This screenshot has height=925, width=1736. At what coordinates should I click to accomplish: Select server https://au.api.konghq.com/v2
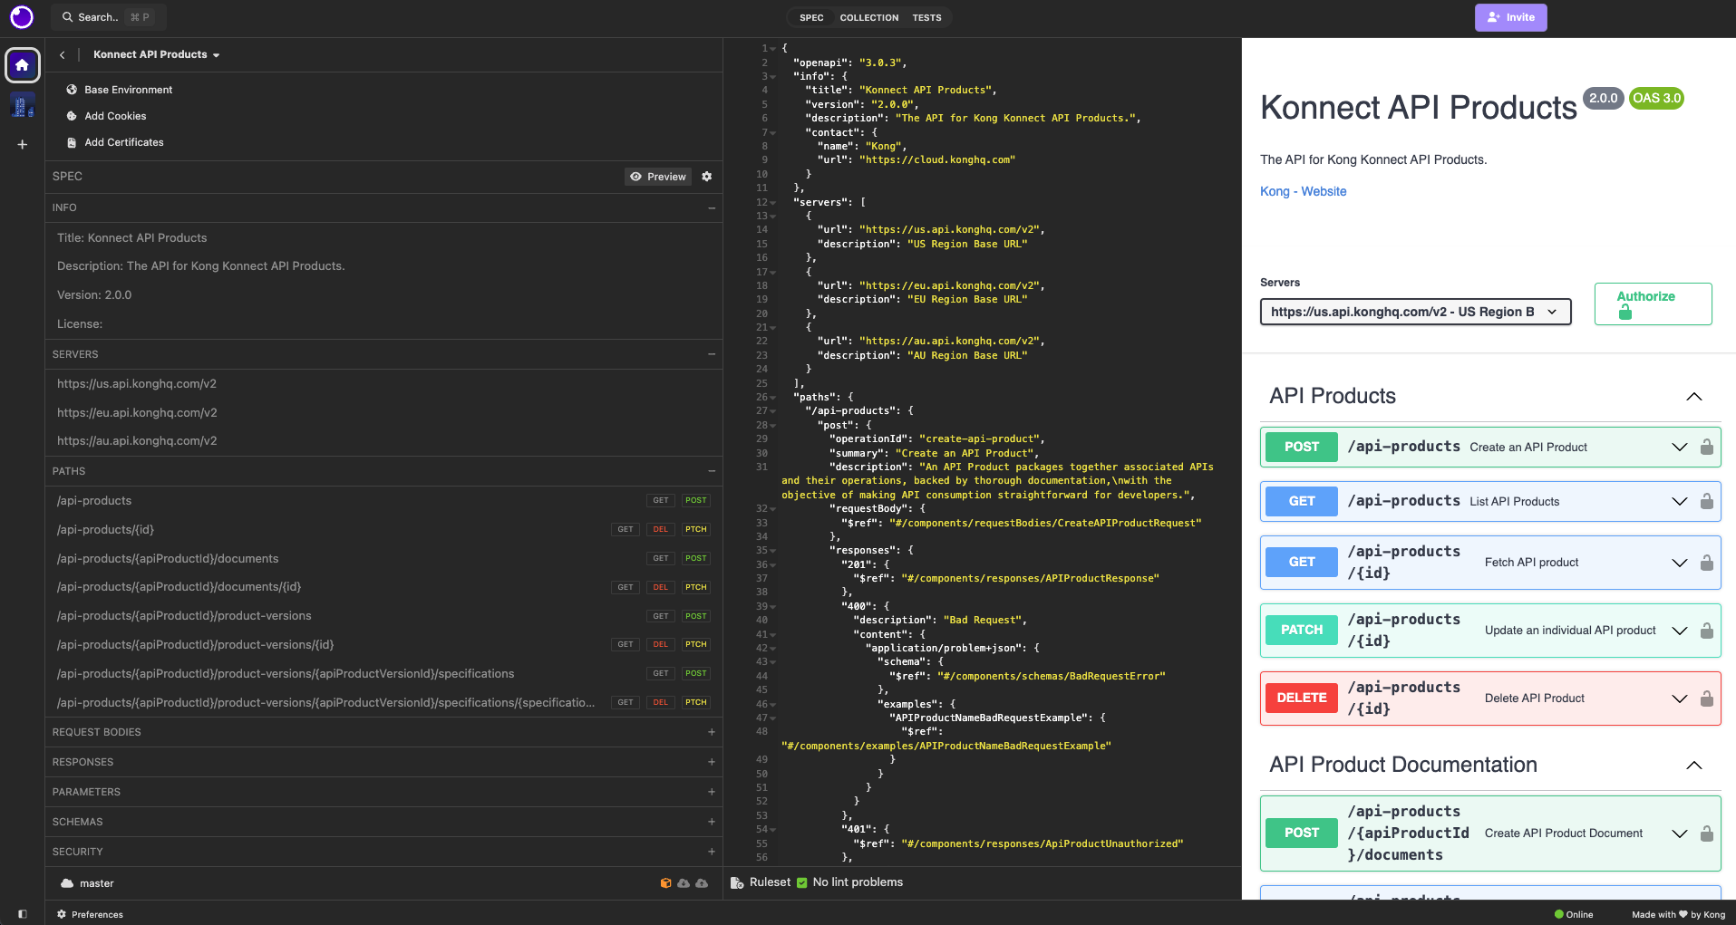137,441
